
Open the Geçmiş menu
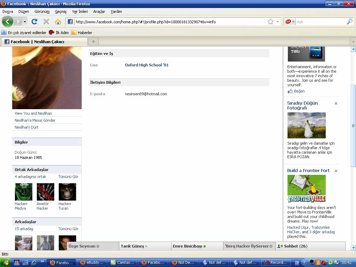[60, 11]
